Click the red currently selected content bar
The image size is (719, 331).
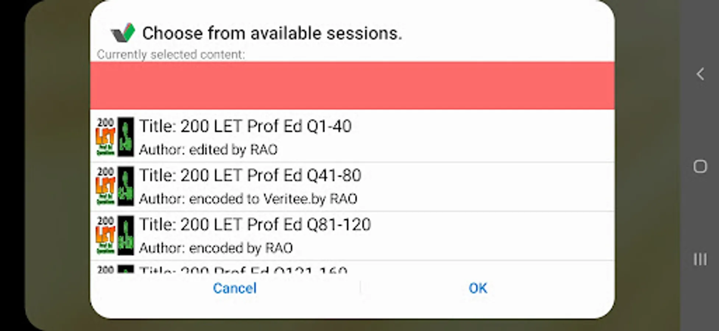[352, 85]
